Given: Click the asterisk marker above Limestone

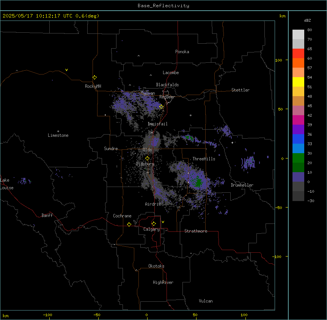Looking at the screenshot, I should (58, 131).
